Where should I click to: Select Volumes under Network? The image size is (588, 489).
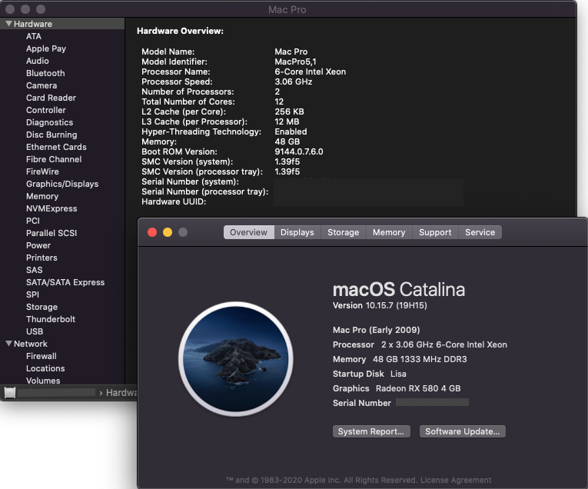[43, 381]
